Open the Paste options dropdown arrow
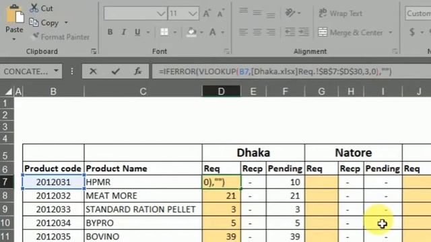431x242 pixels. coord(14,40)
